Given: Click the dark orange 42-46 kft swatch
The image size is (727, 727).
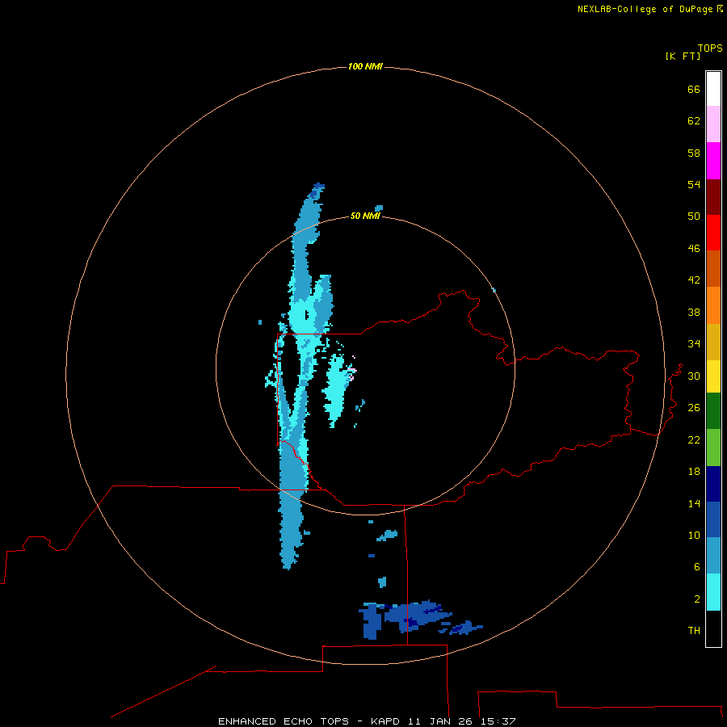Looking at the screenshot, I should click(x=713, y=268).
